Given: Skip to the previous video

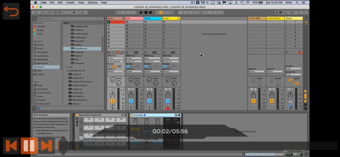Looking at the screenshot, I should 11,145.
